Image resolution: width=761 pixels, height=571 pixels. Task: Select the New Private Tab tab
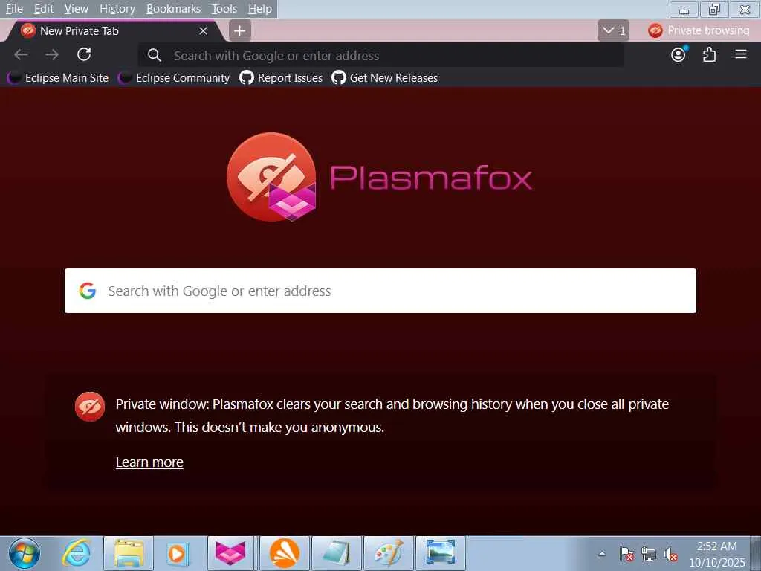click(114, 31)
